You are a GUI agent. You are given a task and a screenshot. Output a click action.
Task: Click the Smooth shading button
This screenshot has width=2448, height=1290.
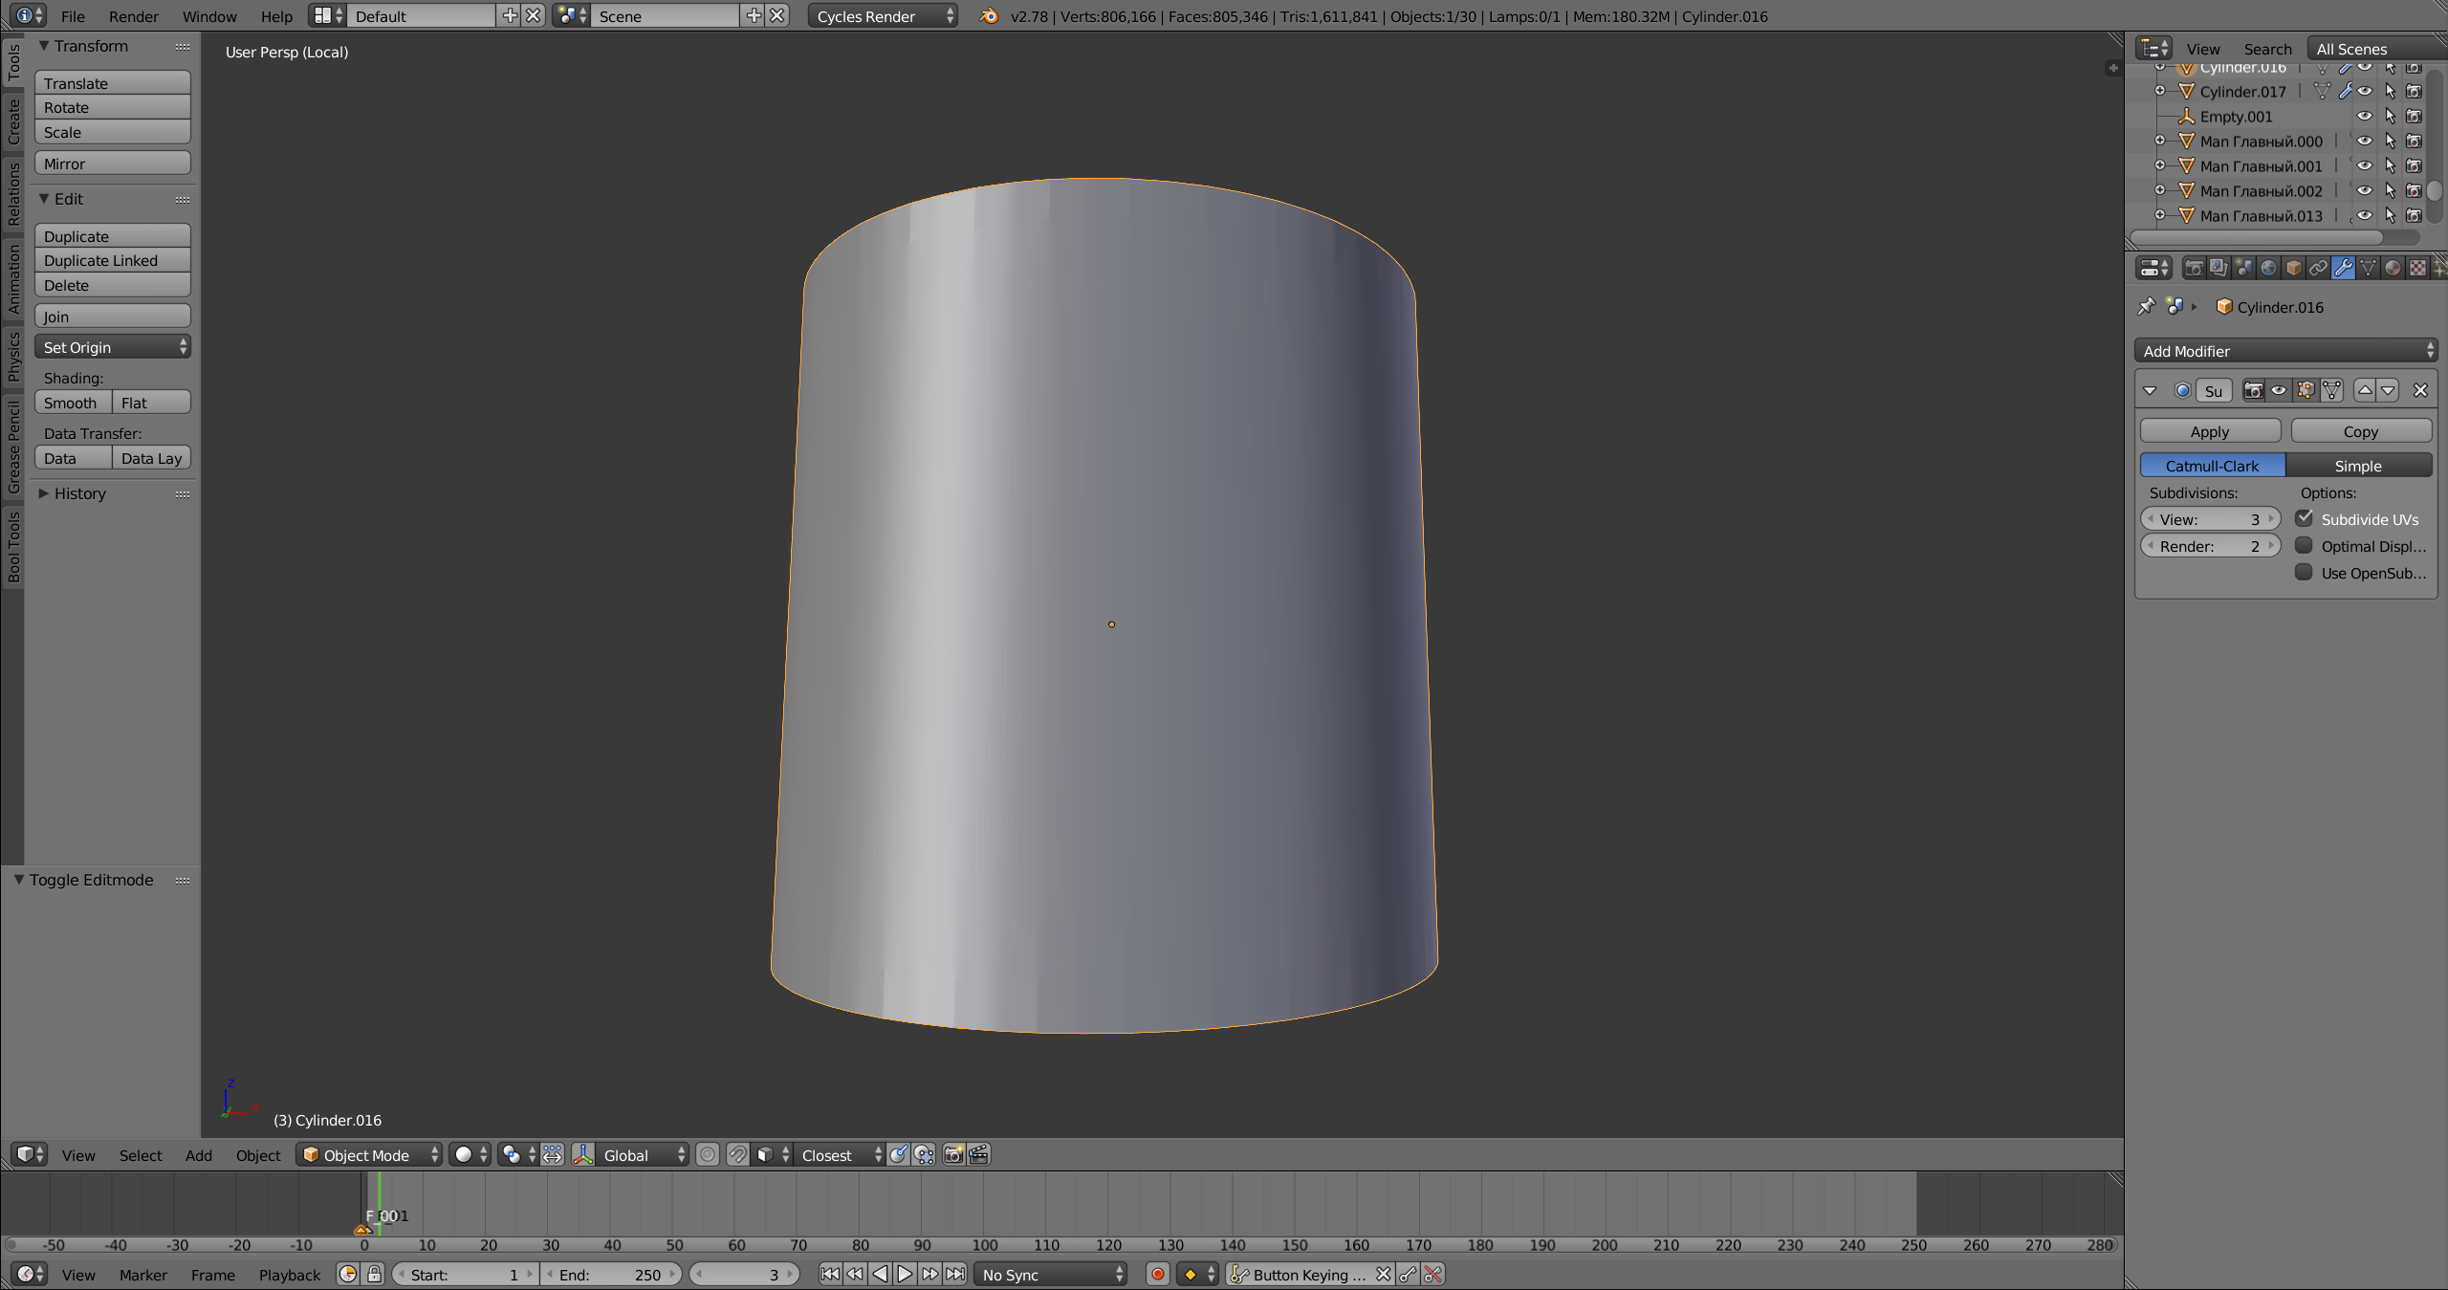72,403
